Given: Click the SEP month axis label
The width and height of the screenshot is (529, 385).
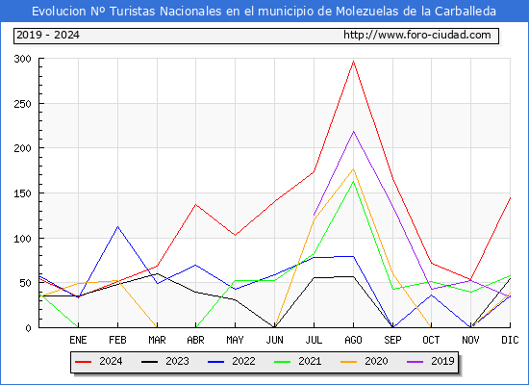Looking at the screenshot, I should 392,340.
